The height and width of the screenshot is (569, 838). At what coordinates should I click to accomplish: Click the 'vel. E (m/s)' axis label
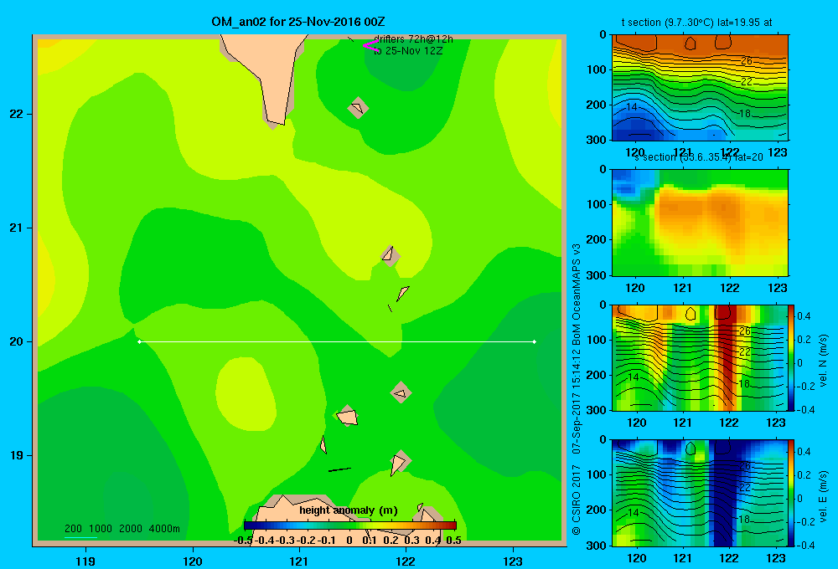coord(824,496)
